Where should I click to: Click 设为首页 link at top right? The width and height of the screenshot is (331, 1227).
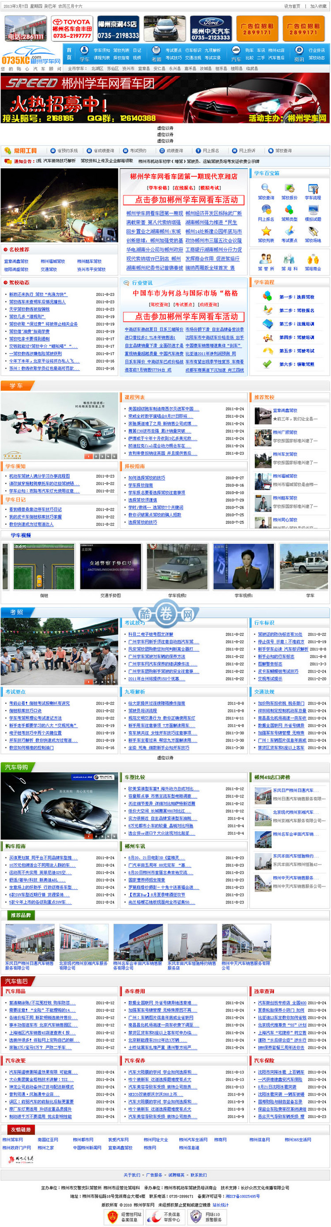pos(292,6)
